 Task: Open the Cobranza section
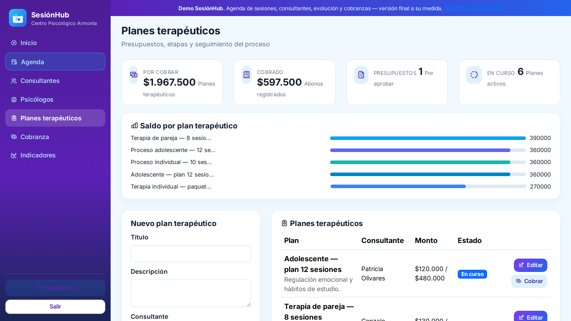(x=55, y=137)
